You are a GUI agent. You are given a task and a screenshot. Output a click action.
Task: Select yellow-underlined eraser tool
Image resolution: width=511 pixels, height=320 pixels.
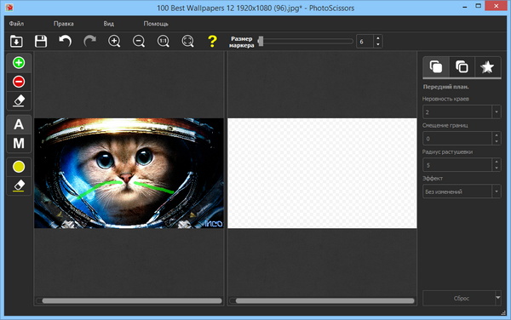19,186
